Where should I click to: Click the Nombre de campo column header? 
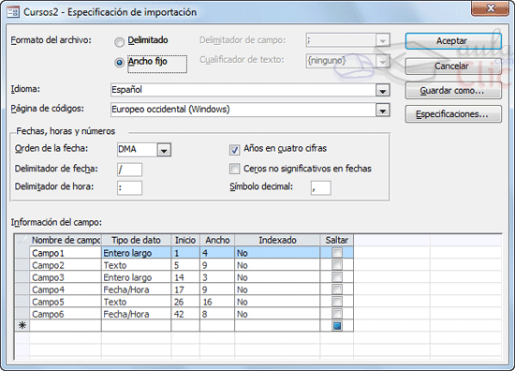(x=66, y=240)
